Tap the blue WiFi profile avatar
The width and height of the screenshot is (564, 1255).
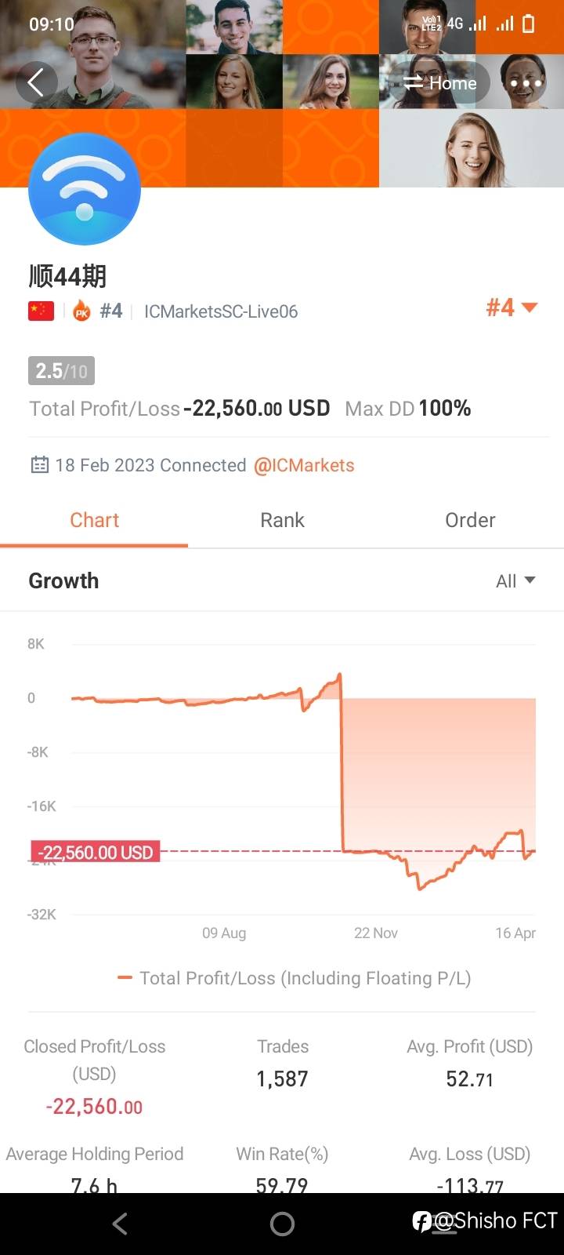tap(85, 190)
